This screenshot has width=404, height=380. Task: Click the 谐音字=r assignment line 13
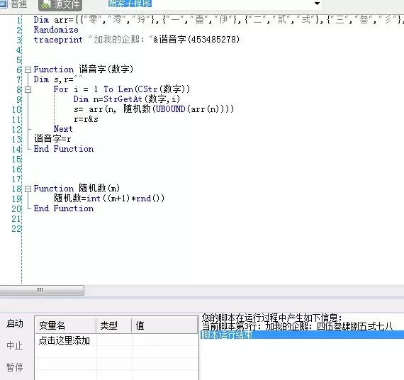click(x=52, y=139)
